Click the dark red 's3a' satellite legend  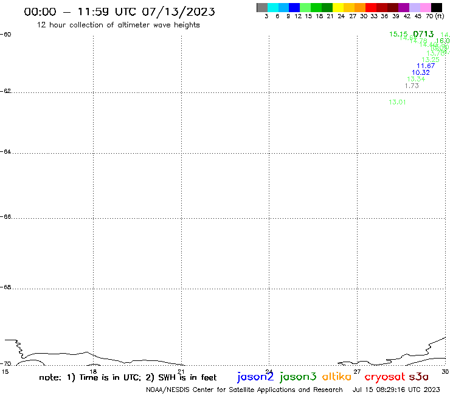click(419, 377)
